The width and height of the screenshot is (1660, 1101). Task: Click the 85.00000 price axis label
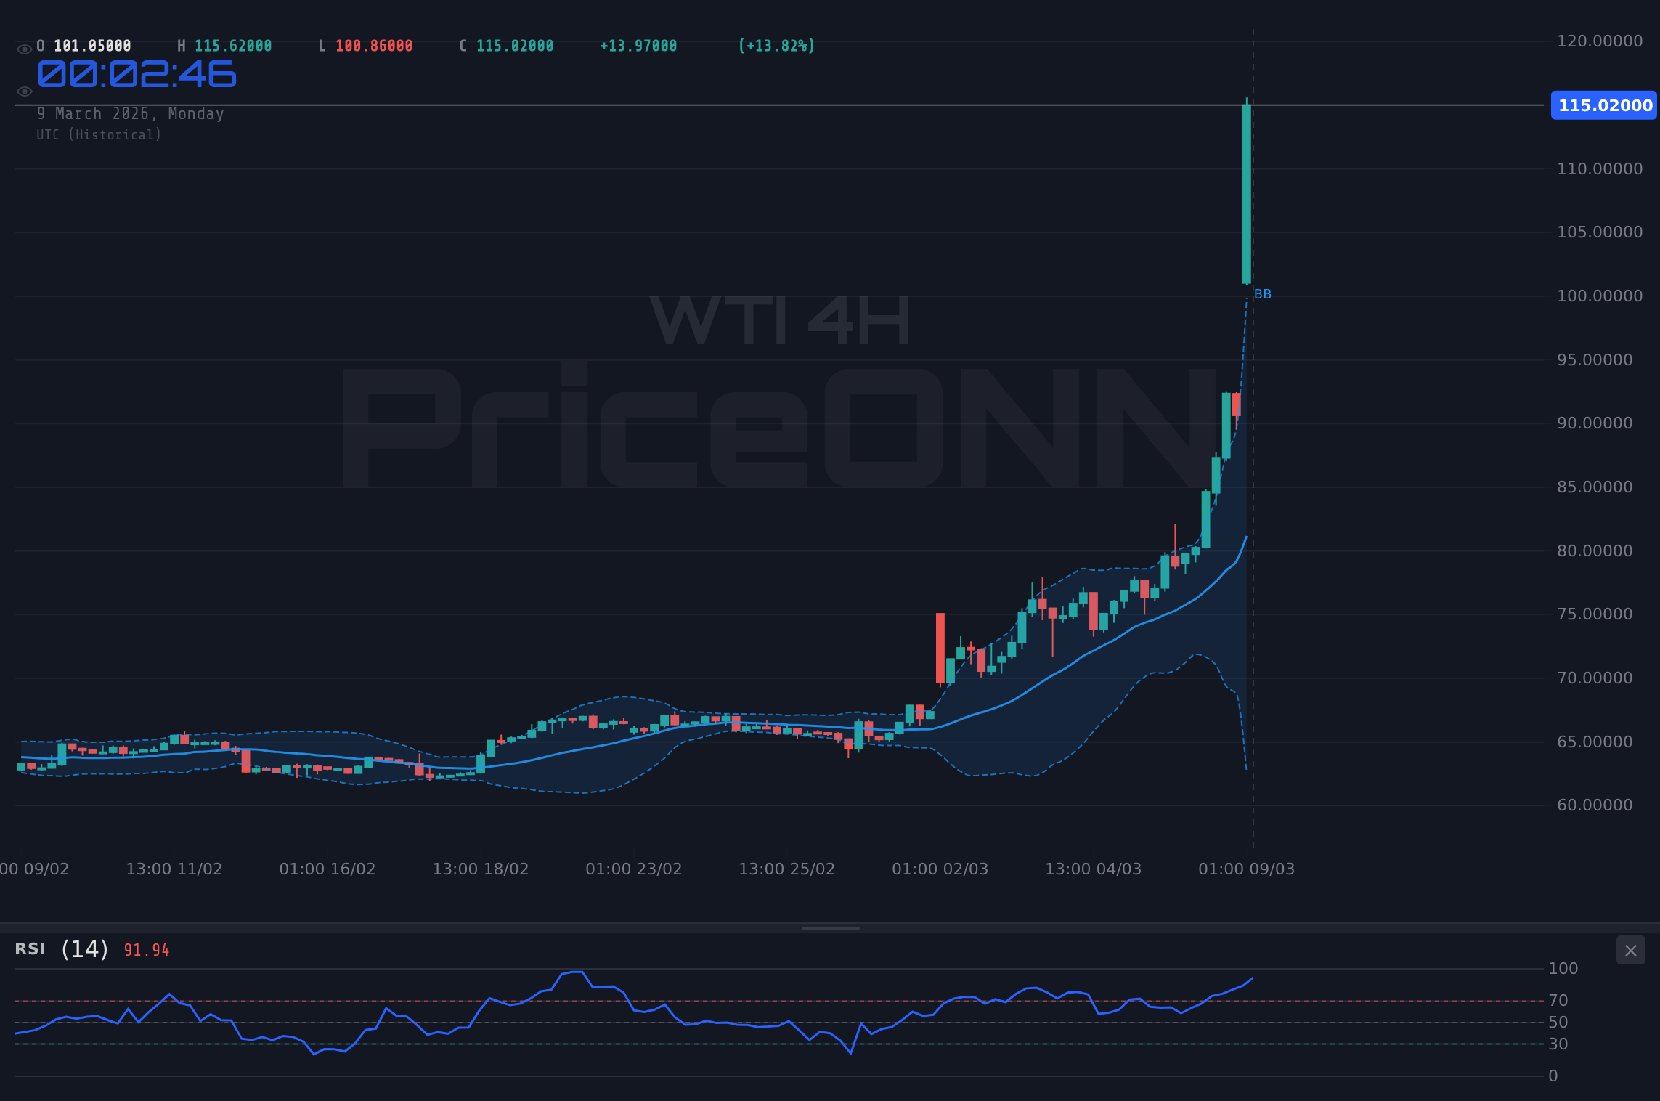point(1595,487)
